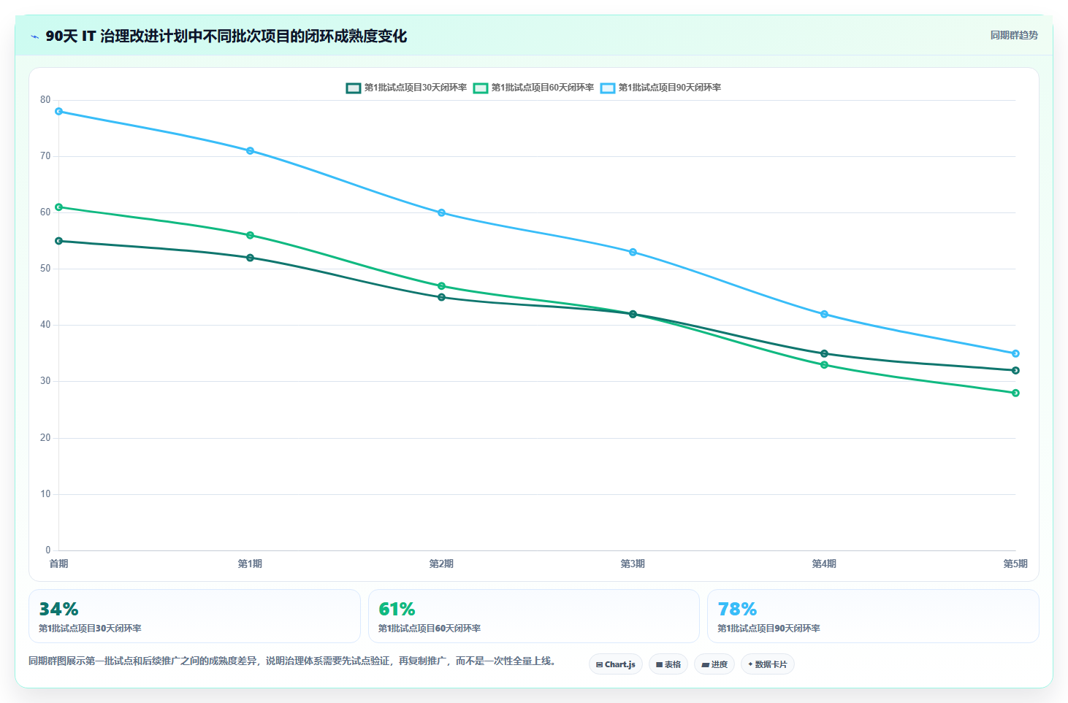The image size is (1068, 703).
Task: Click the dark green 30天 legend color box
Action: (354, 88)
